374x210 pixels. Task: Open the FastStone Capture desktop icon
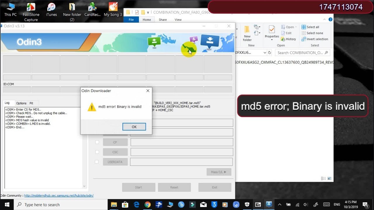31,12
